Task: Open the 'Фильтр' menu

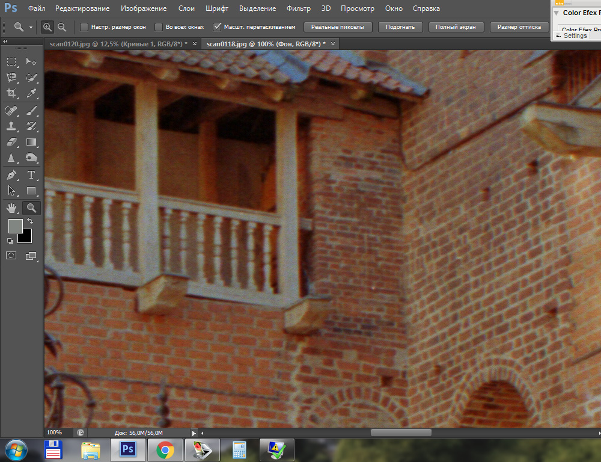Action: (299, 8)
